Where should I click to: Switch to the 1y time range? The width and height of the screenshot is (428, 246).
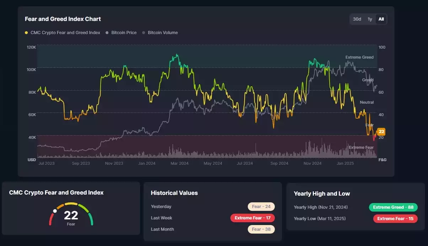click(x=369, y=19)
